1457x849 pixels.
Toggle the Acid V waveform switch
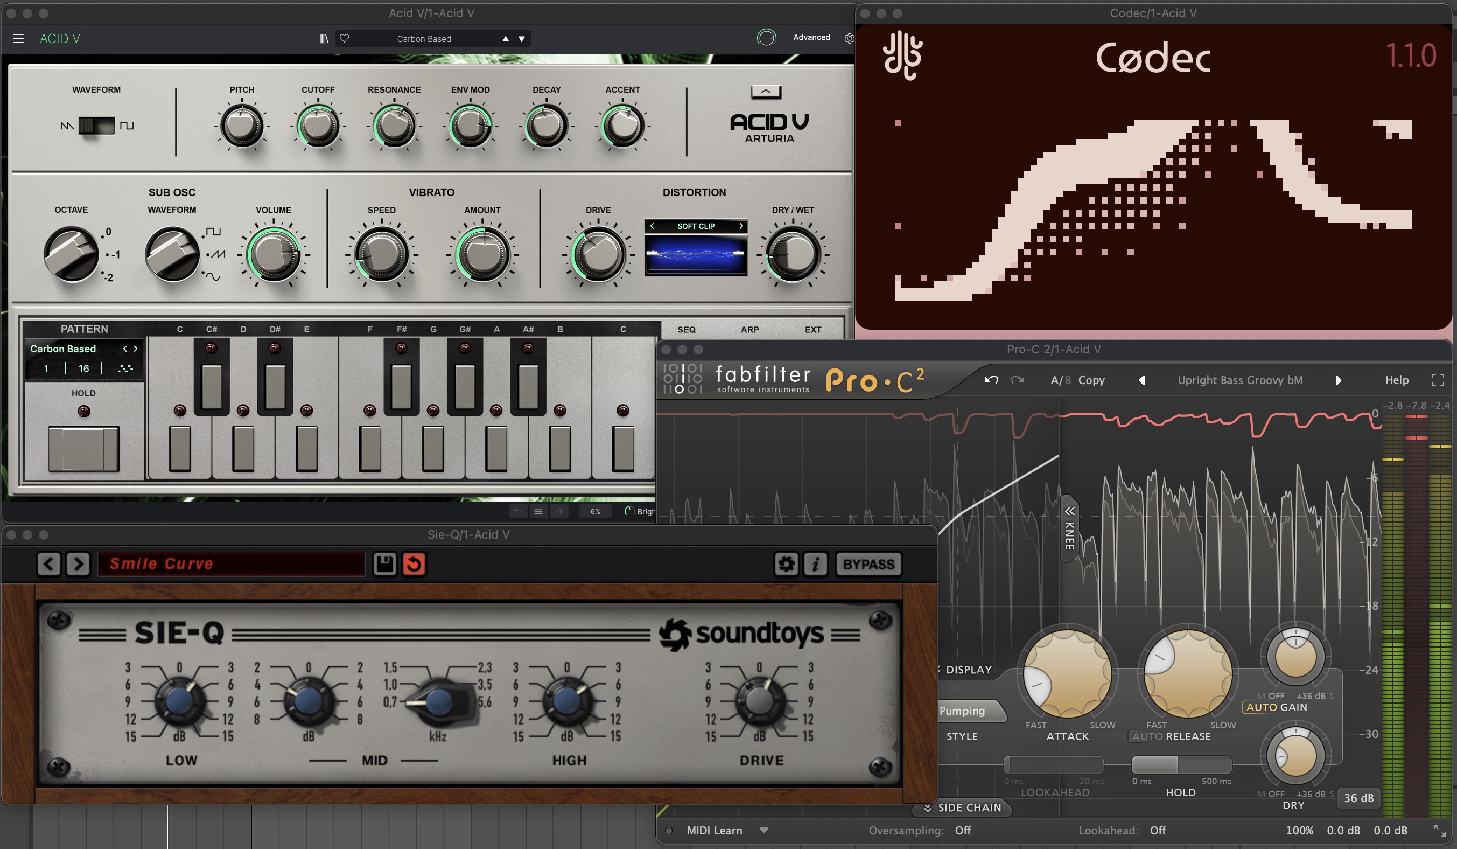[x=96, y=126]
